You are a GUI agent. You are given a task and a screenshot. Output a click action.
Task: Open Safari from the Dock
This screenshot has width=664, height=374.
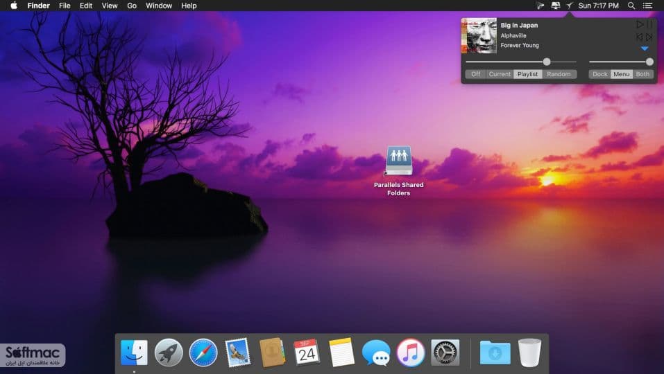[x=203, y=353]
